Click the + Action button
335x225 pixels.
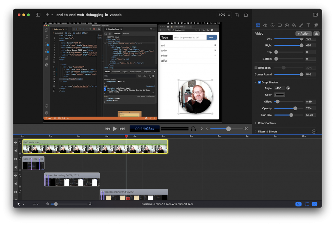point(304,34)
